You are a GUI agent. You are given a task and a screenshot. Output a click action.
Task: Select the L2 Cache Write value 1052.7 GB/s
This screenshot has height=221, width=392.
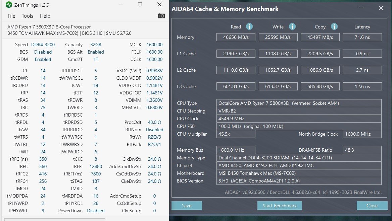(x=278, y=70)
